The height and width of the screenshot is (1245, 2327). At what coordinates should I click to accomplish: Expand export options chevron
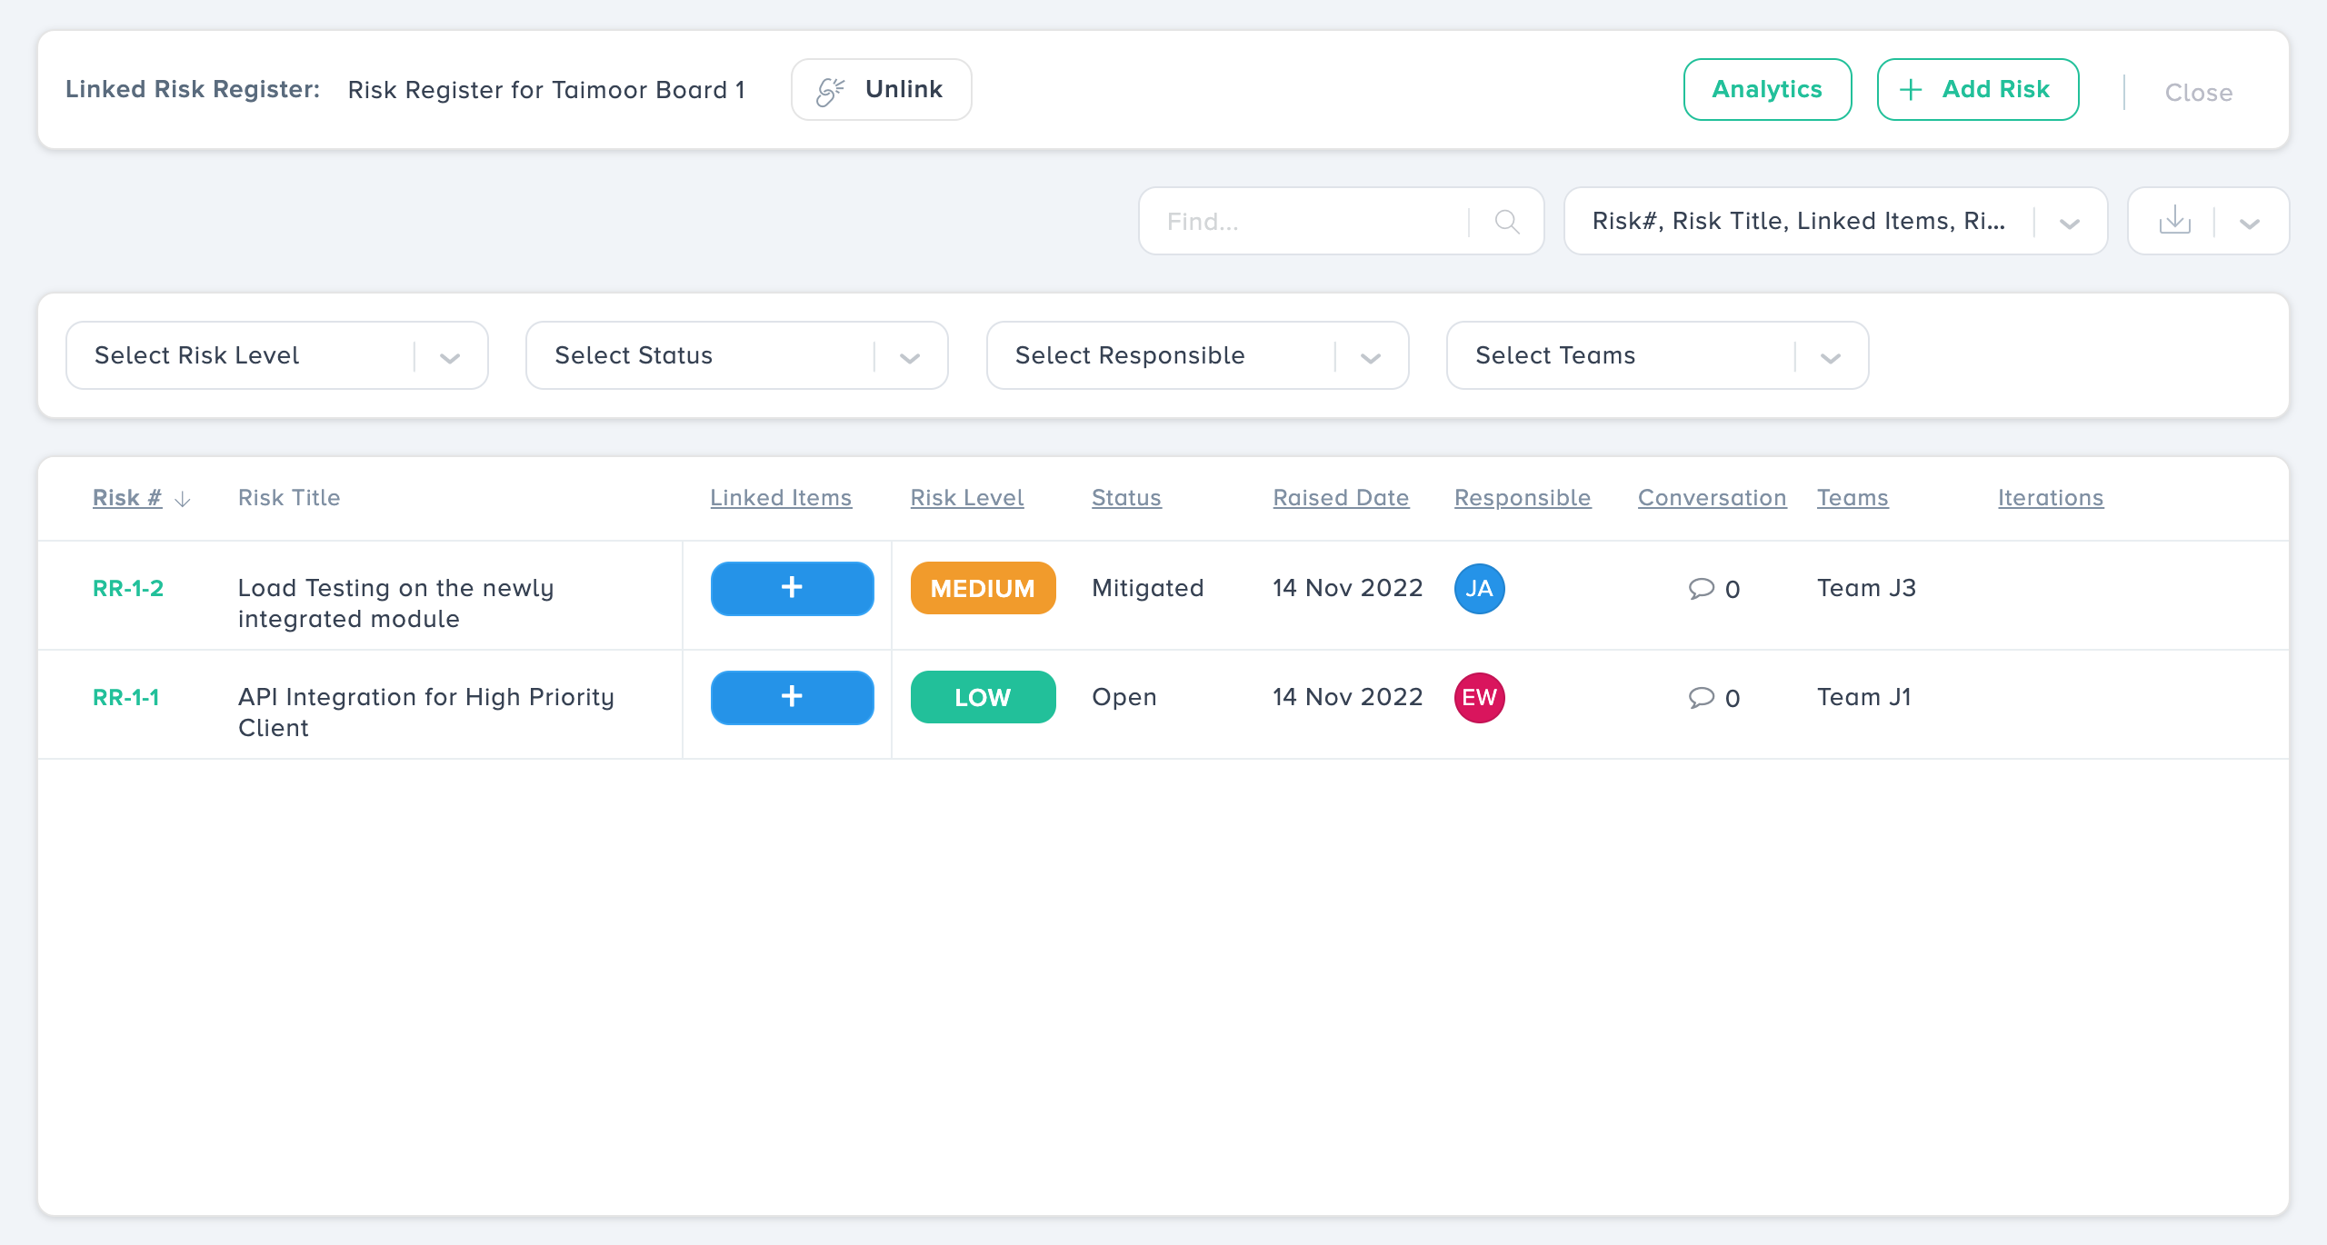2250,224
